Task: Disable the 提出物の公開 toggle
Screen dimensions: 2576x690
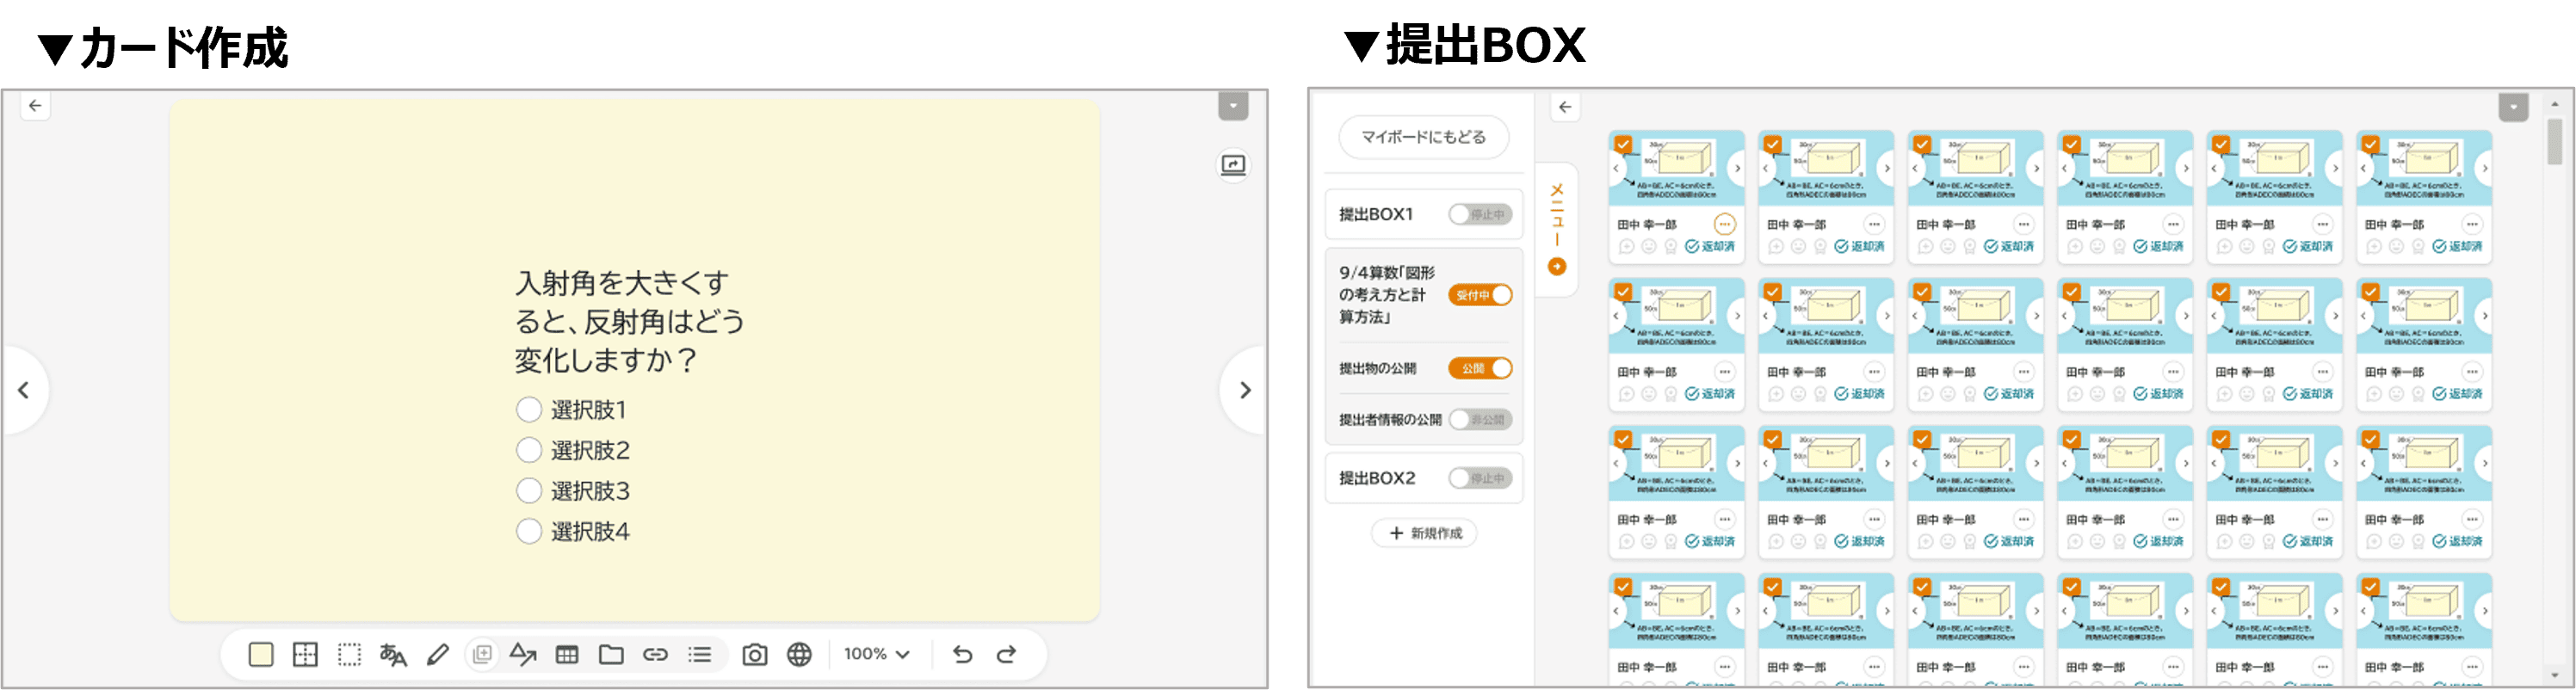Action: click(x=1479, y=369)
